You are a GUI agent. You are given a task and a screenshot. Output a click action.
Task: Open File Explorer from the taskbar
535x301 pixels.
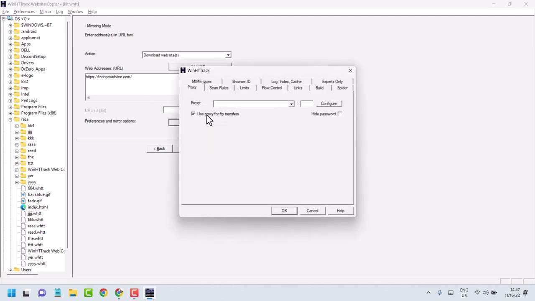point(73,293)
